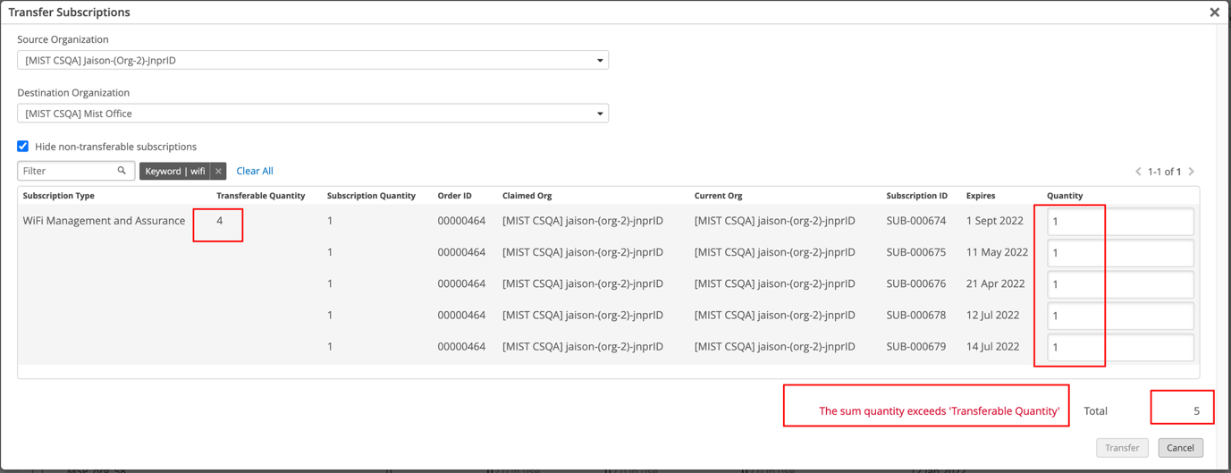Viewport: 1231px width, 473px height.
Task: Go to previous page of results
Action: point(1138,172)
